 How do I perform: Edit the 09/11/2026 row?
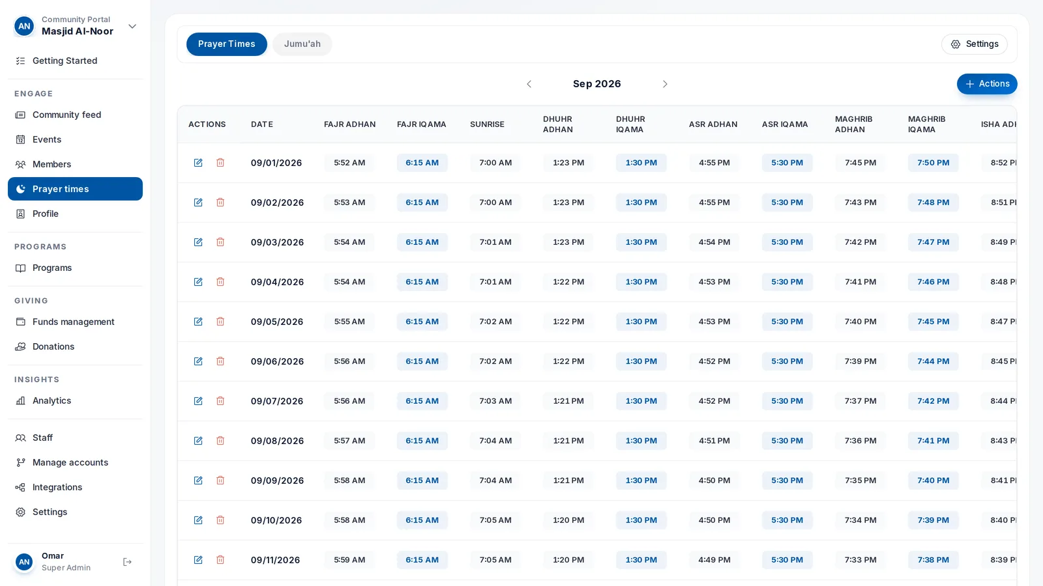(198, 560)
